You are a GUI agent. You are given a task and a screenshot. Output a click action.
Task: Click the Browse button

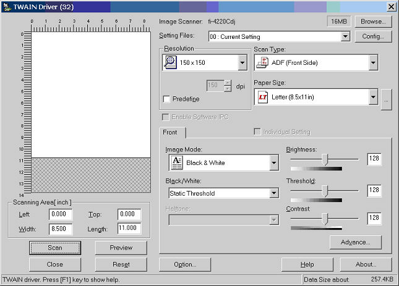pyautogui.click(x=373, y=21)
